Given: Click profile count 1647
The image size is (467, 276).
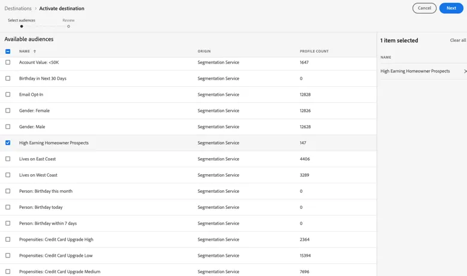Looking at the screenshot, I should (304, 62).
